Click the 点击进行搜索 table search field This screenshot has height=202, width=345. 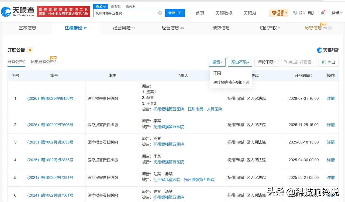(299, 62)
